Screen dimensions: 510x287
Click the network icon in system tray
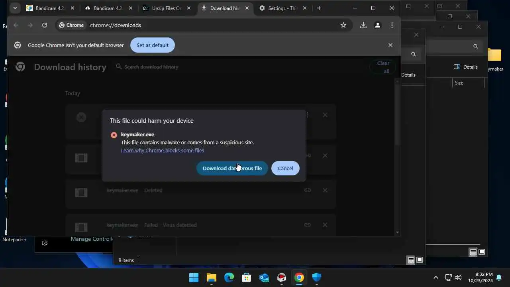tap(448, 277)
